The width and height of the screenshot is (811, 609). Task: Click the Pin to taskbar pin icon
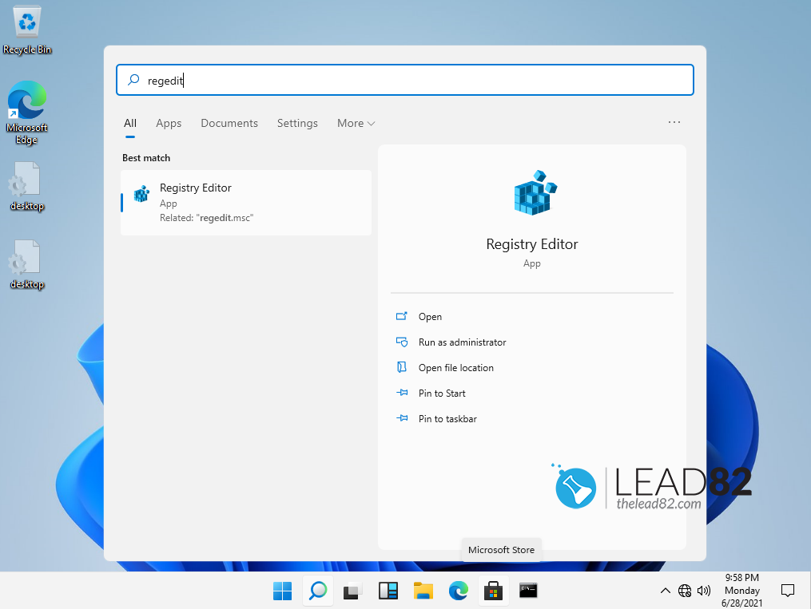point(402,418)
